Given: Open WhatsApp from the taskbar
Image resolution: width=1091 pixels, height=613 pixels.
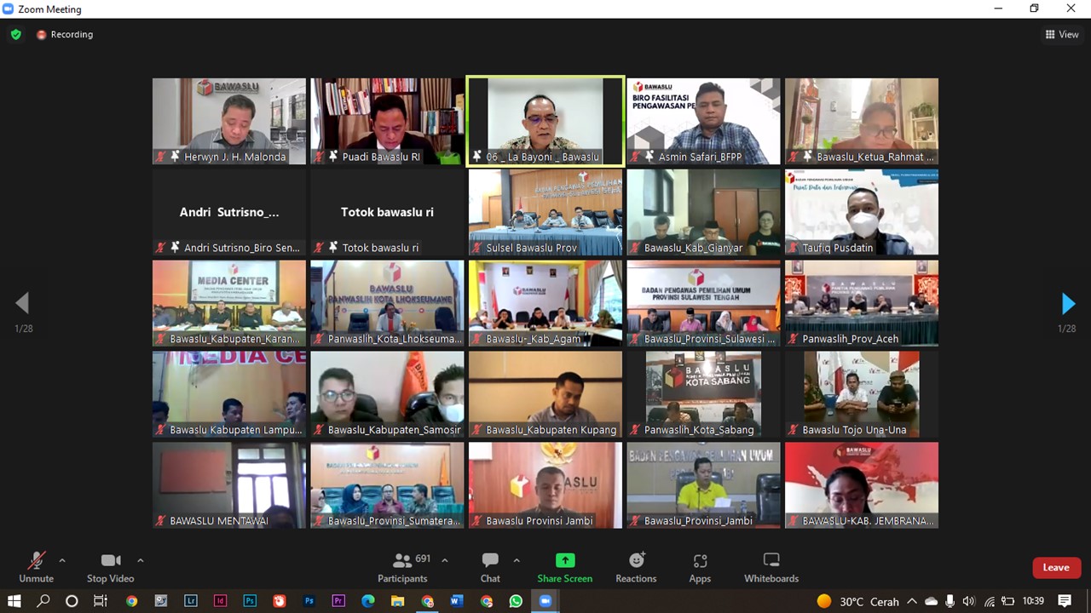Looking at the screenshot, I should pyautogui.click(x=516, y=601).
